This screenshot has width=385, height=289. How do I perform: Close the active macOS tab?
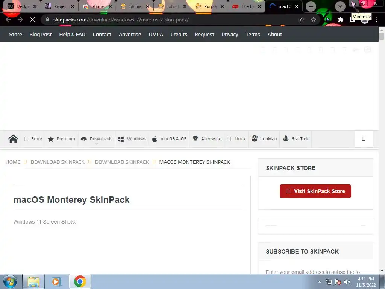coord(297,6)
